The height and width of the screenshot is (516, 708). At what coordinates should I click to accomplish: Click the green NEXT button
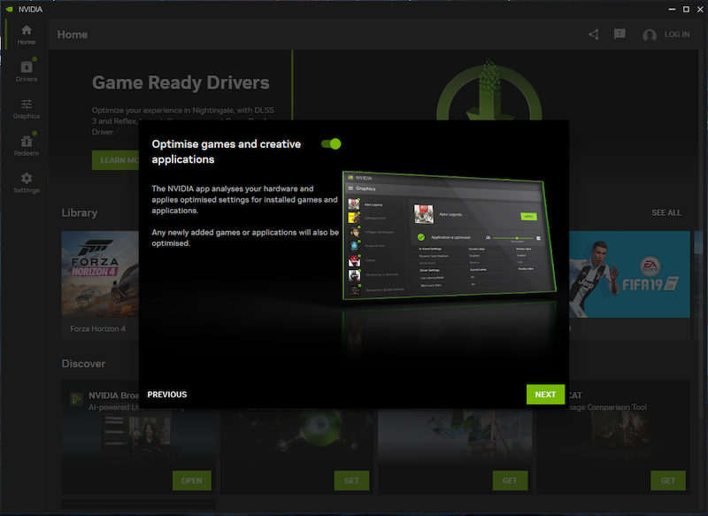pyautogui.click(x=545, y=395)
